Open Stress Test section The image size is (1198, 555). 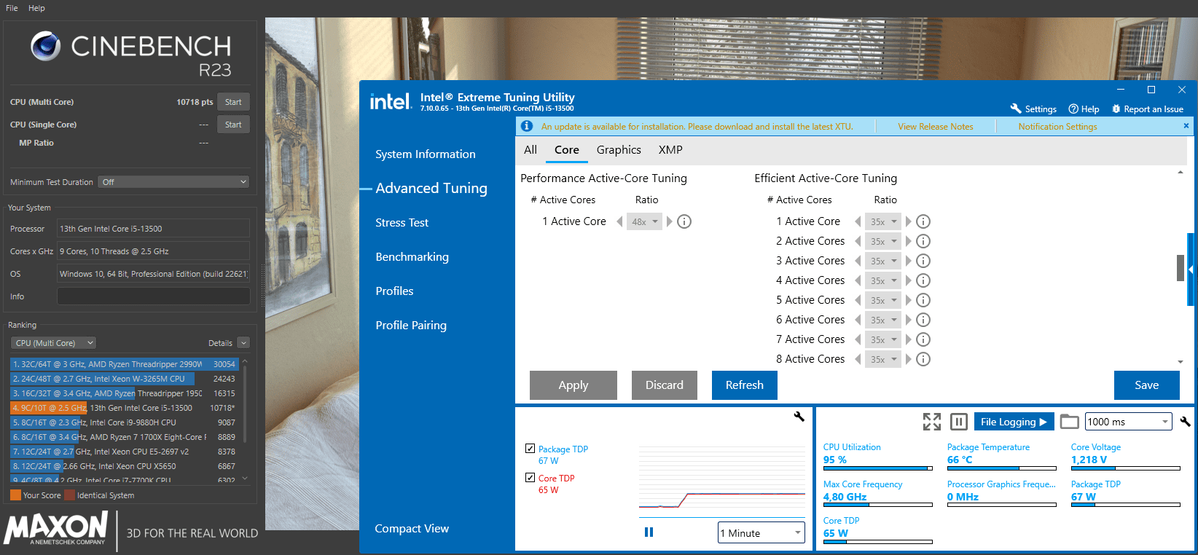pyautogui.click(x=402, y=222)
